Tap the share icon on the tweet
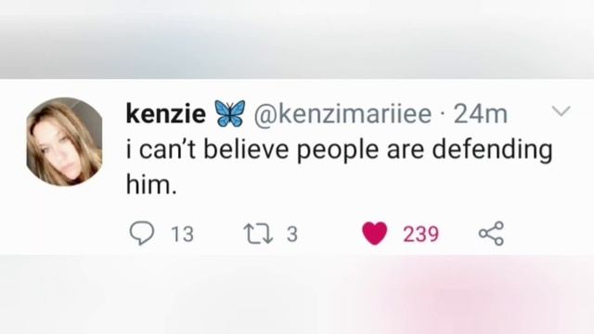The image size is (594, 334). coord(491,233)
